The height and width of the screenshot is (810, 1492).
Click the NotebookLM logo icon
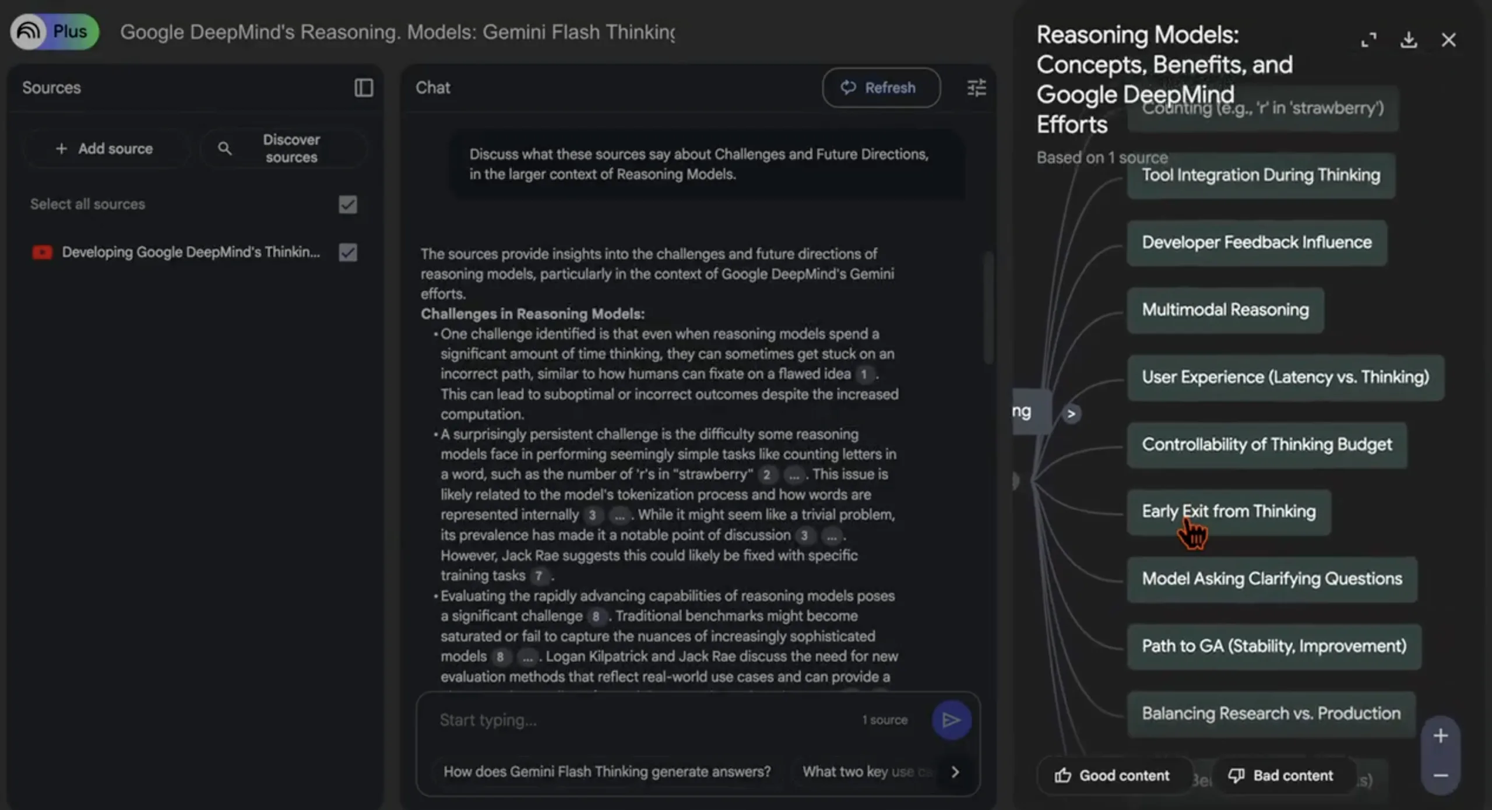pyautogui.click(x=28, y=31)
